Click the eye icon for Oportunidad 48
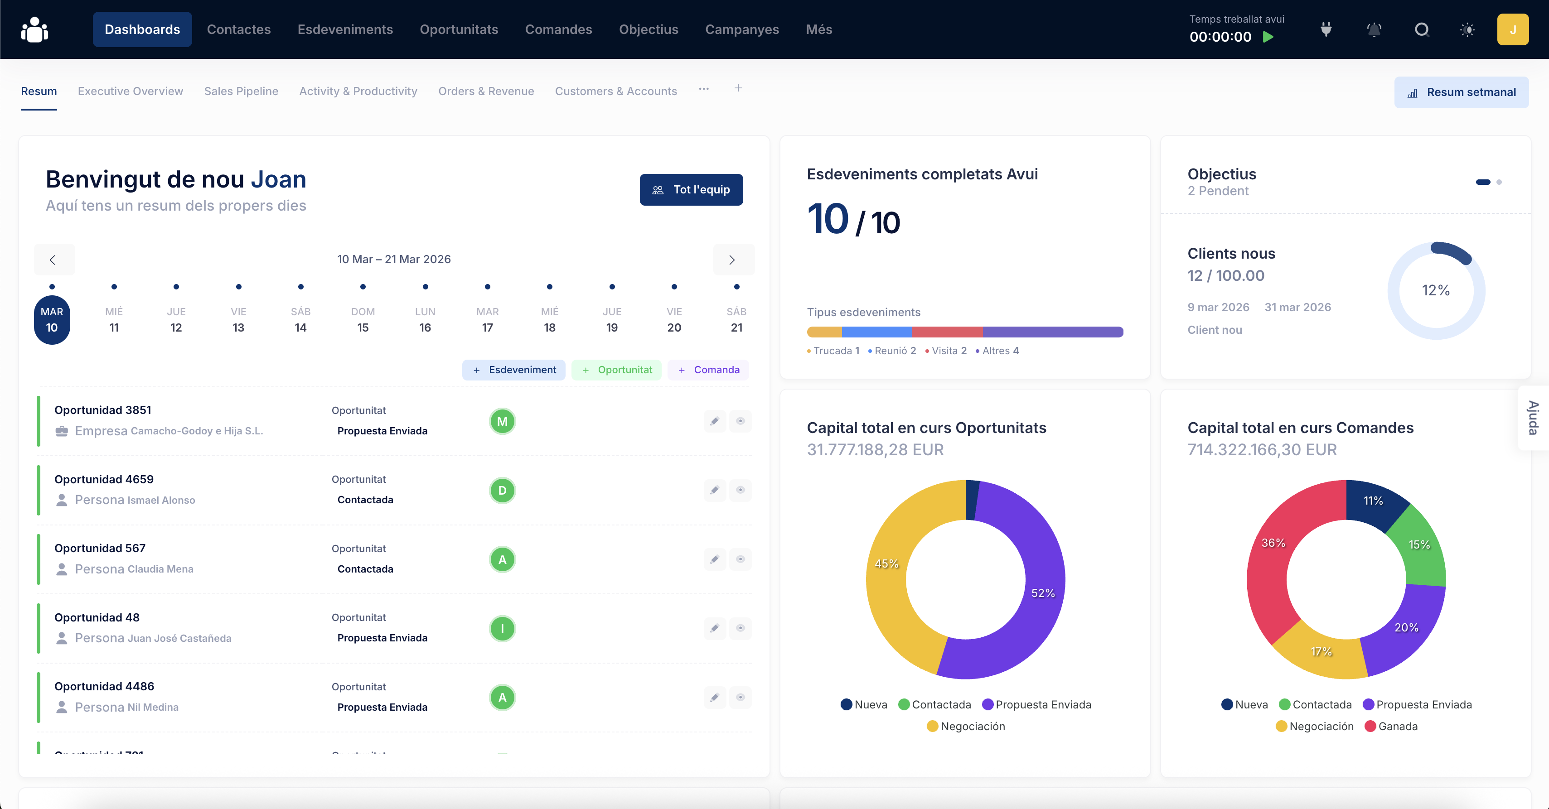The image size is (1549, 809). pos(740,628)
